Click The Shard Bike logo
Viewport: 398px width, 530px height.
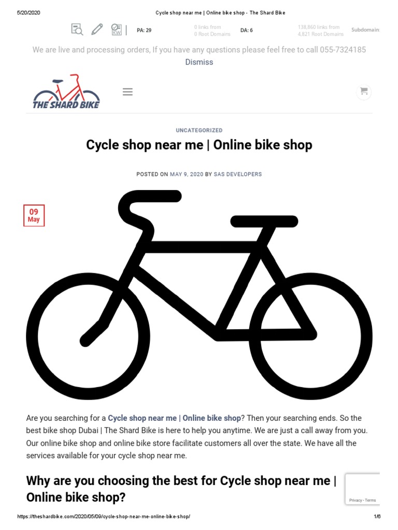click(66, 92)
